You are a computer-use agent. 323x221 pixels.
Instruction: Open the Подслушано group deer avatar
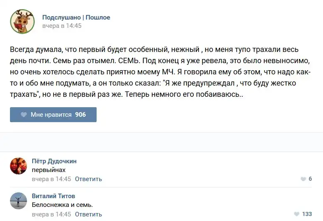pyautogui.click(x=22, y=22)
